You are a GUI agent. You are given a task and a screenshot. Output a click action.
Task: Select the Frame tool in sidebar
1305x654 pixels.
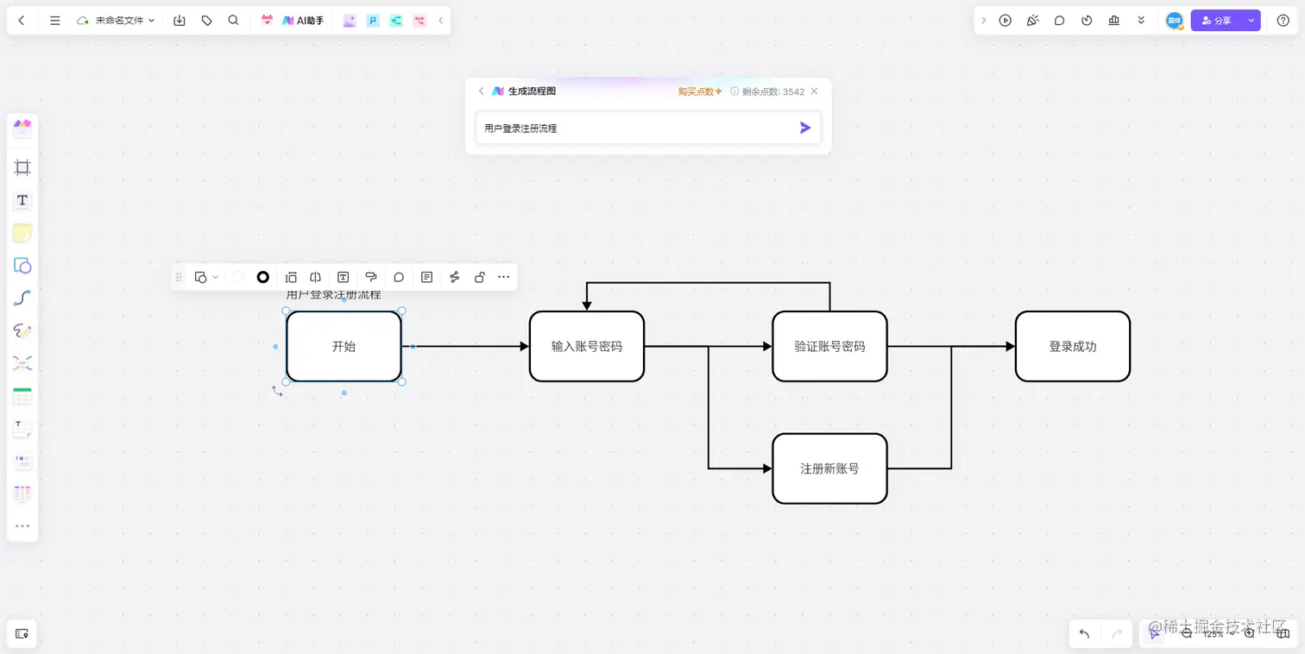pyautogui.click(x=22, y=167)
